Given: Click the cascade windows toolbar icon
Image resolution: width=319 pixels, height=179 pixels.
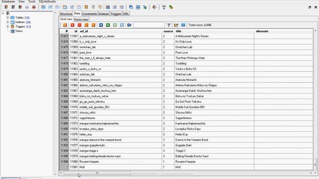Looking at the screenshot, I should [x=131, y=7].
